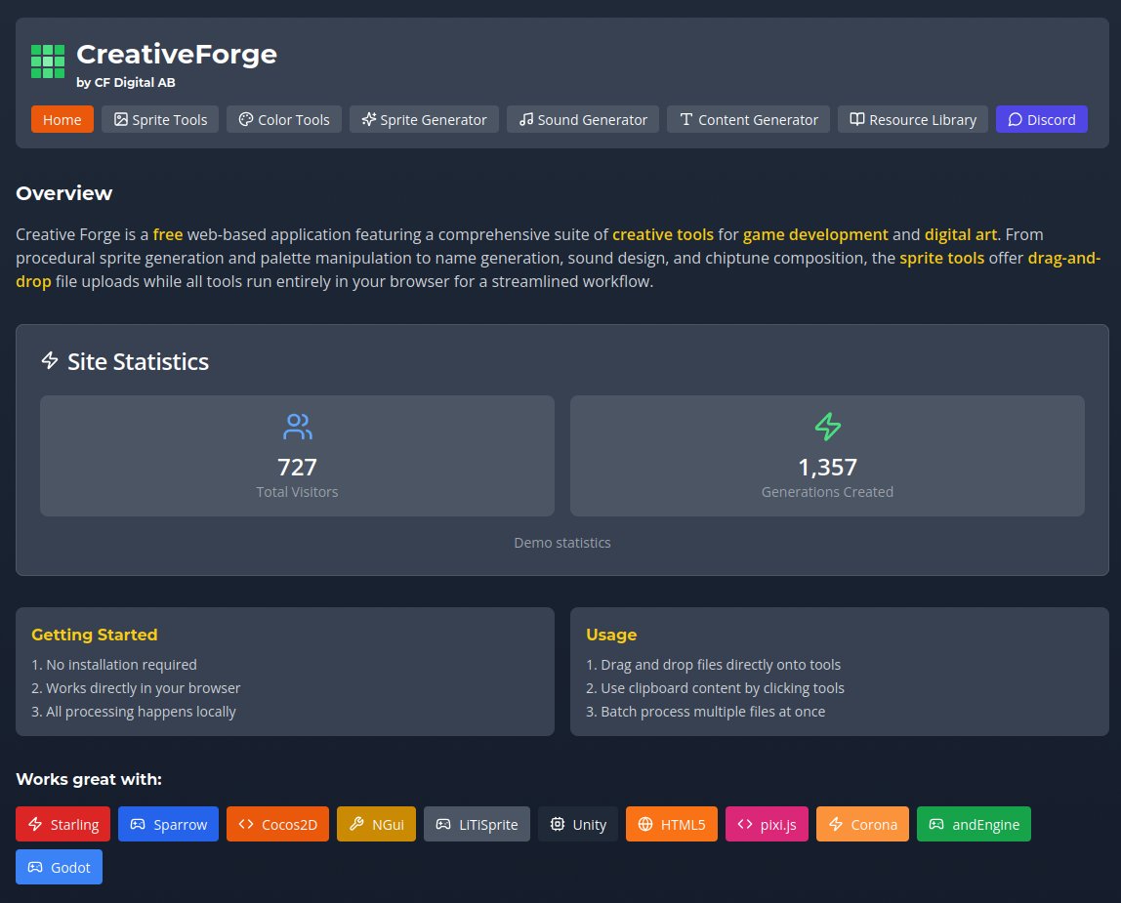Viewport: 1121px width, 903px height.
Task: Select the Starling framework badge label
Action: (74, 824)
